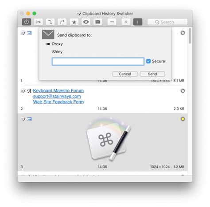Select Shiny as send destination
The image size is (210, 207).
(57, 52)
